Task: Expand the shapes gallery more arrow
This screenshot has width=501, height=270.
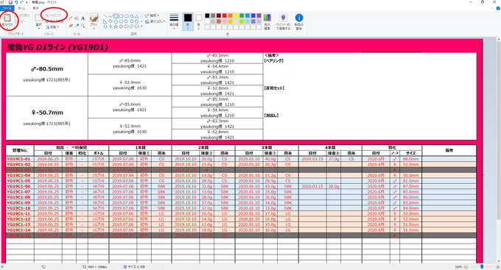Action: pos(141,26)
